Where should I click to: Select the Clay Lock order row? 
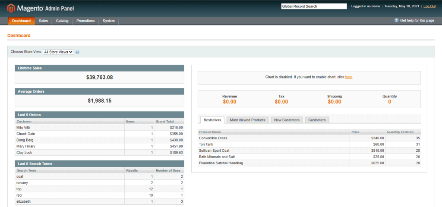tap(99, 152)
